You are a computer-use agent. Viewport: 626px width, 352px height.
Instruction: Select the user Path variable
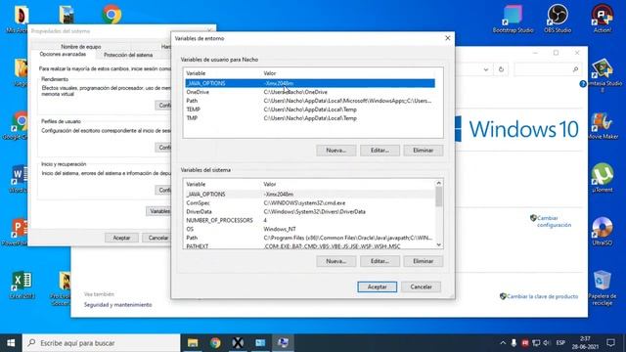(310, 101)
